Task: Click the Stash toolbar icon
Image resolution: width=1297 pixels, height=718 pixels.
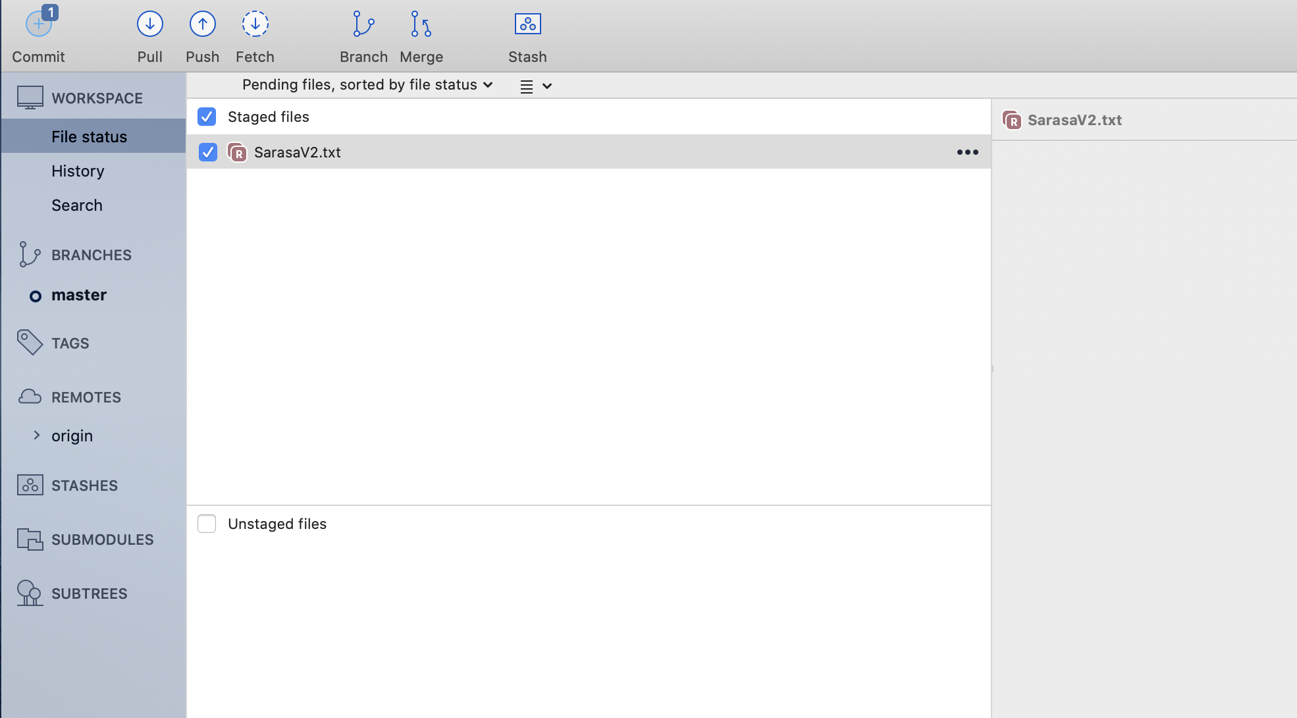Action: (527, 24)
